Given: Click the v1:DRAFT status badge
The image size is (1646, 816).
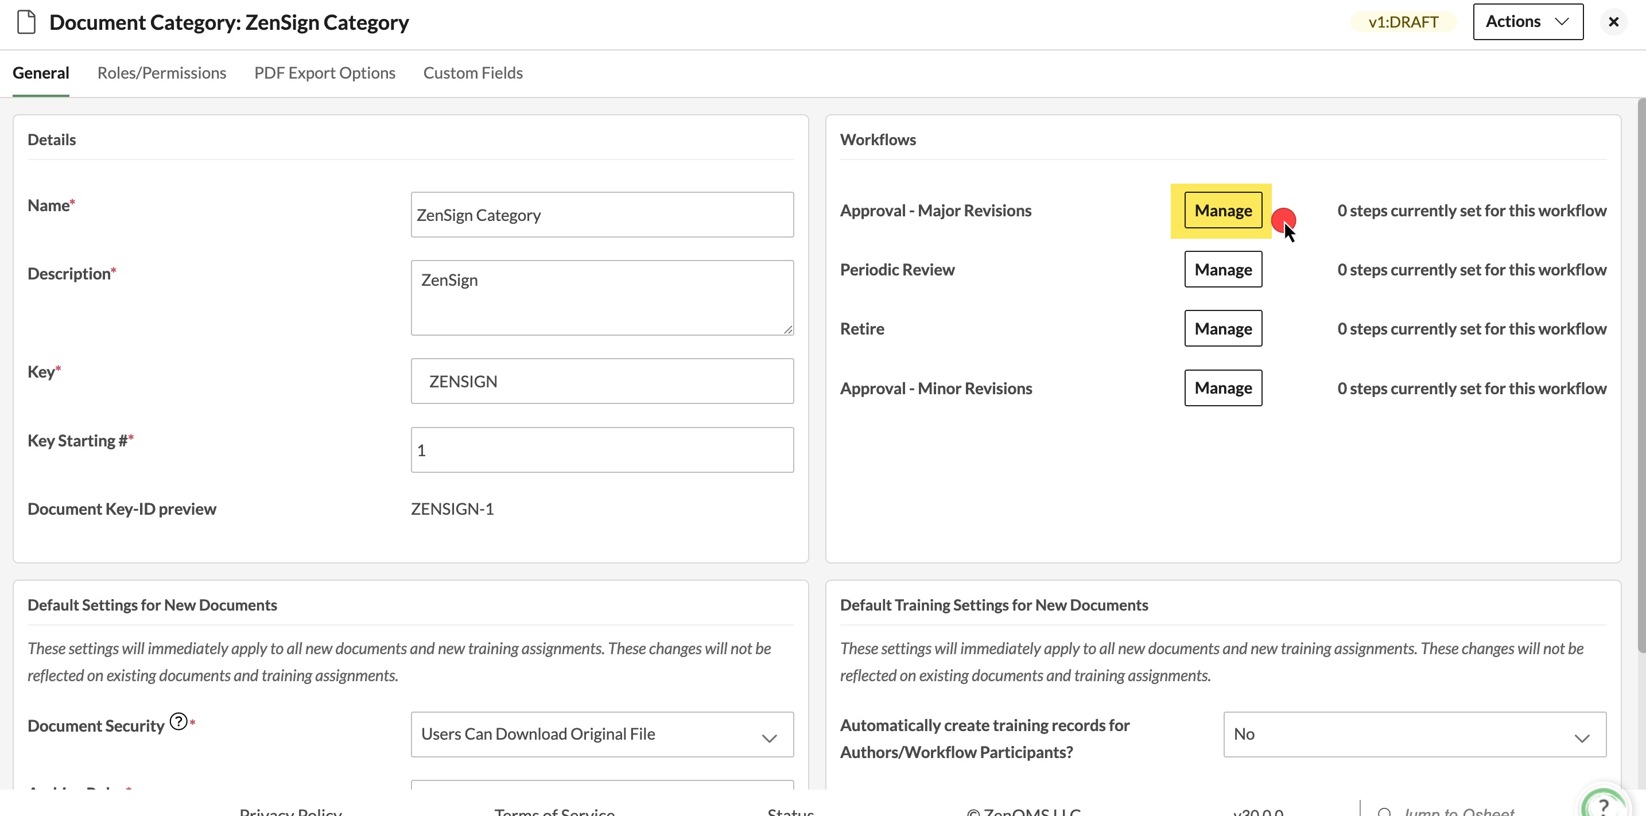Looking at the screenshot, I should click(x=1403, y=22).
